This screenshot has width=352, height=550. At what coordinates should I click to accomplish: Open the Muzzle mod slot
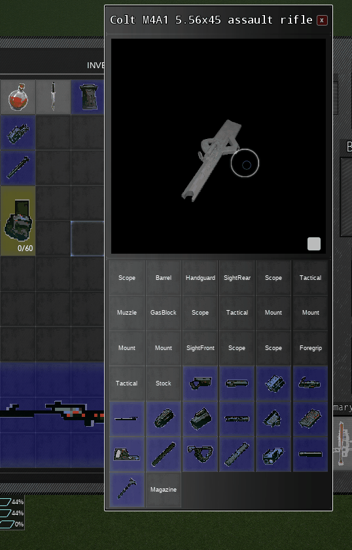pyautogui.click(x=127, y=313)
